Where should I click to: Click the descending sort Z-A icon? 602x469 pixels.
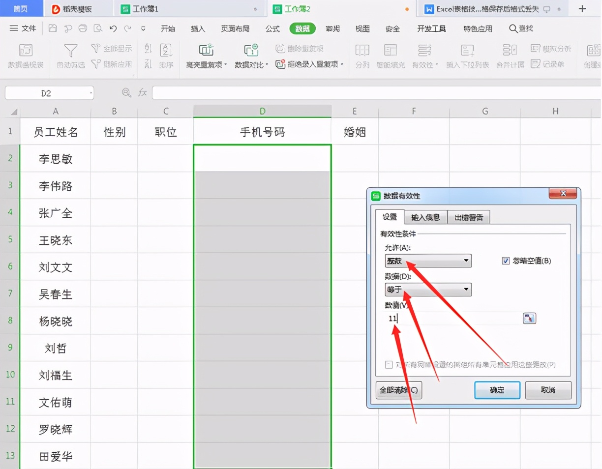tap(148, 64)
